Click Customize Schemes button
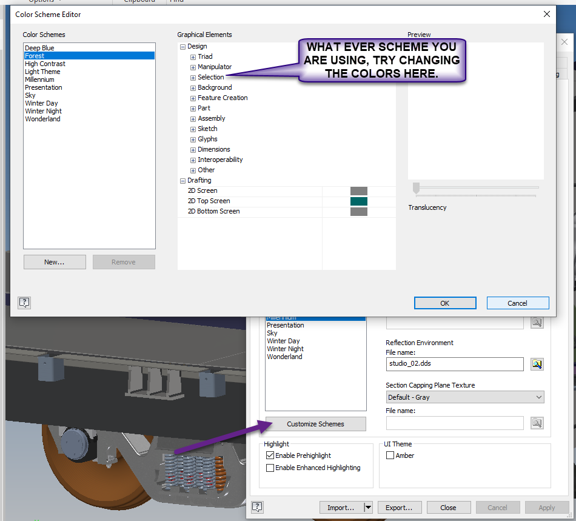This screenshot has height=521, width=576. pos(315,424)
